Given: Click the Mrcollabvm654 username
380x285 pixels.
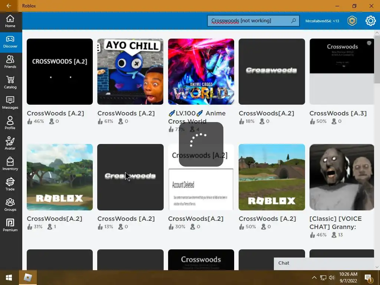Looking at the screenshot, I should point(322,21).
